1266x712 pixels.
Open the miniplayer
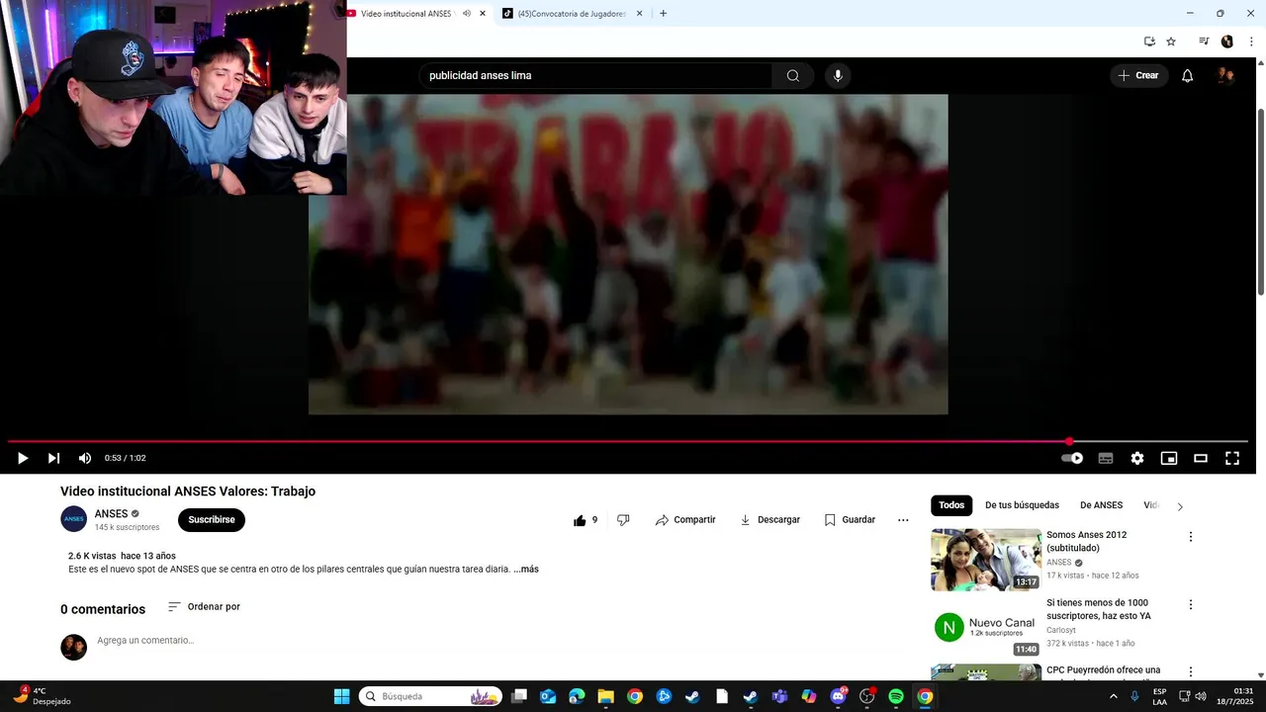click(1169, 458)
